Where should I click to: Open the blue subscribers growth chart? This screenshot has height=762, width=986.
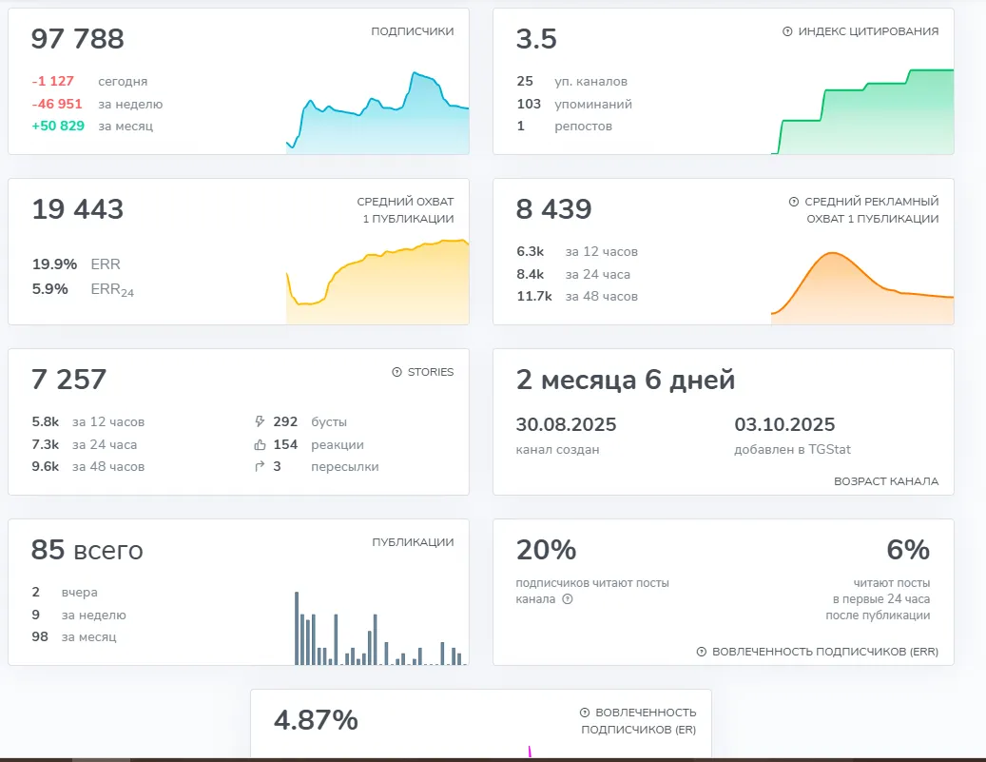(377, 113)
